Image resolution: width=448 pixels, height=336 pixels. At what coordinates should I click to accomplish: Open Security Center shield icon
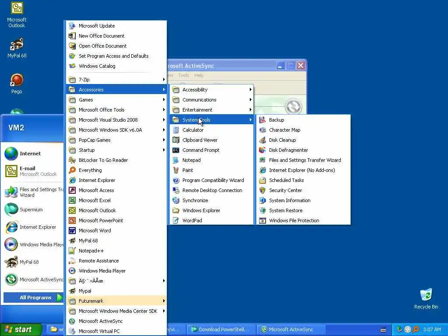[x=262, y=190]
